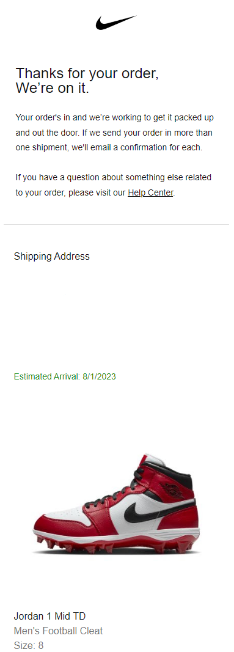The image size is (234, 652).
Task: Click the Men's Football Cleat description
Action: coord(58,631)
